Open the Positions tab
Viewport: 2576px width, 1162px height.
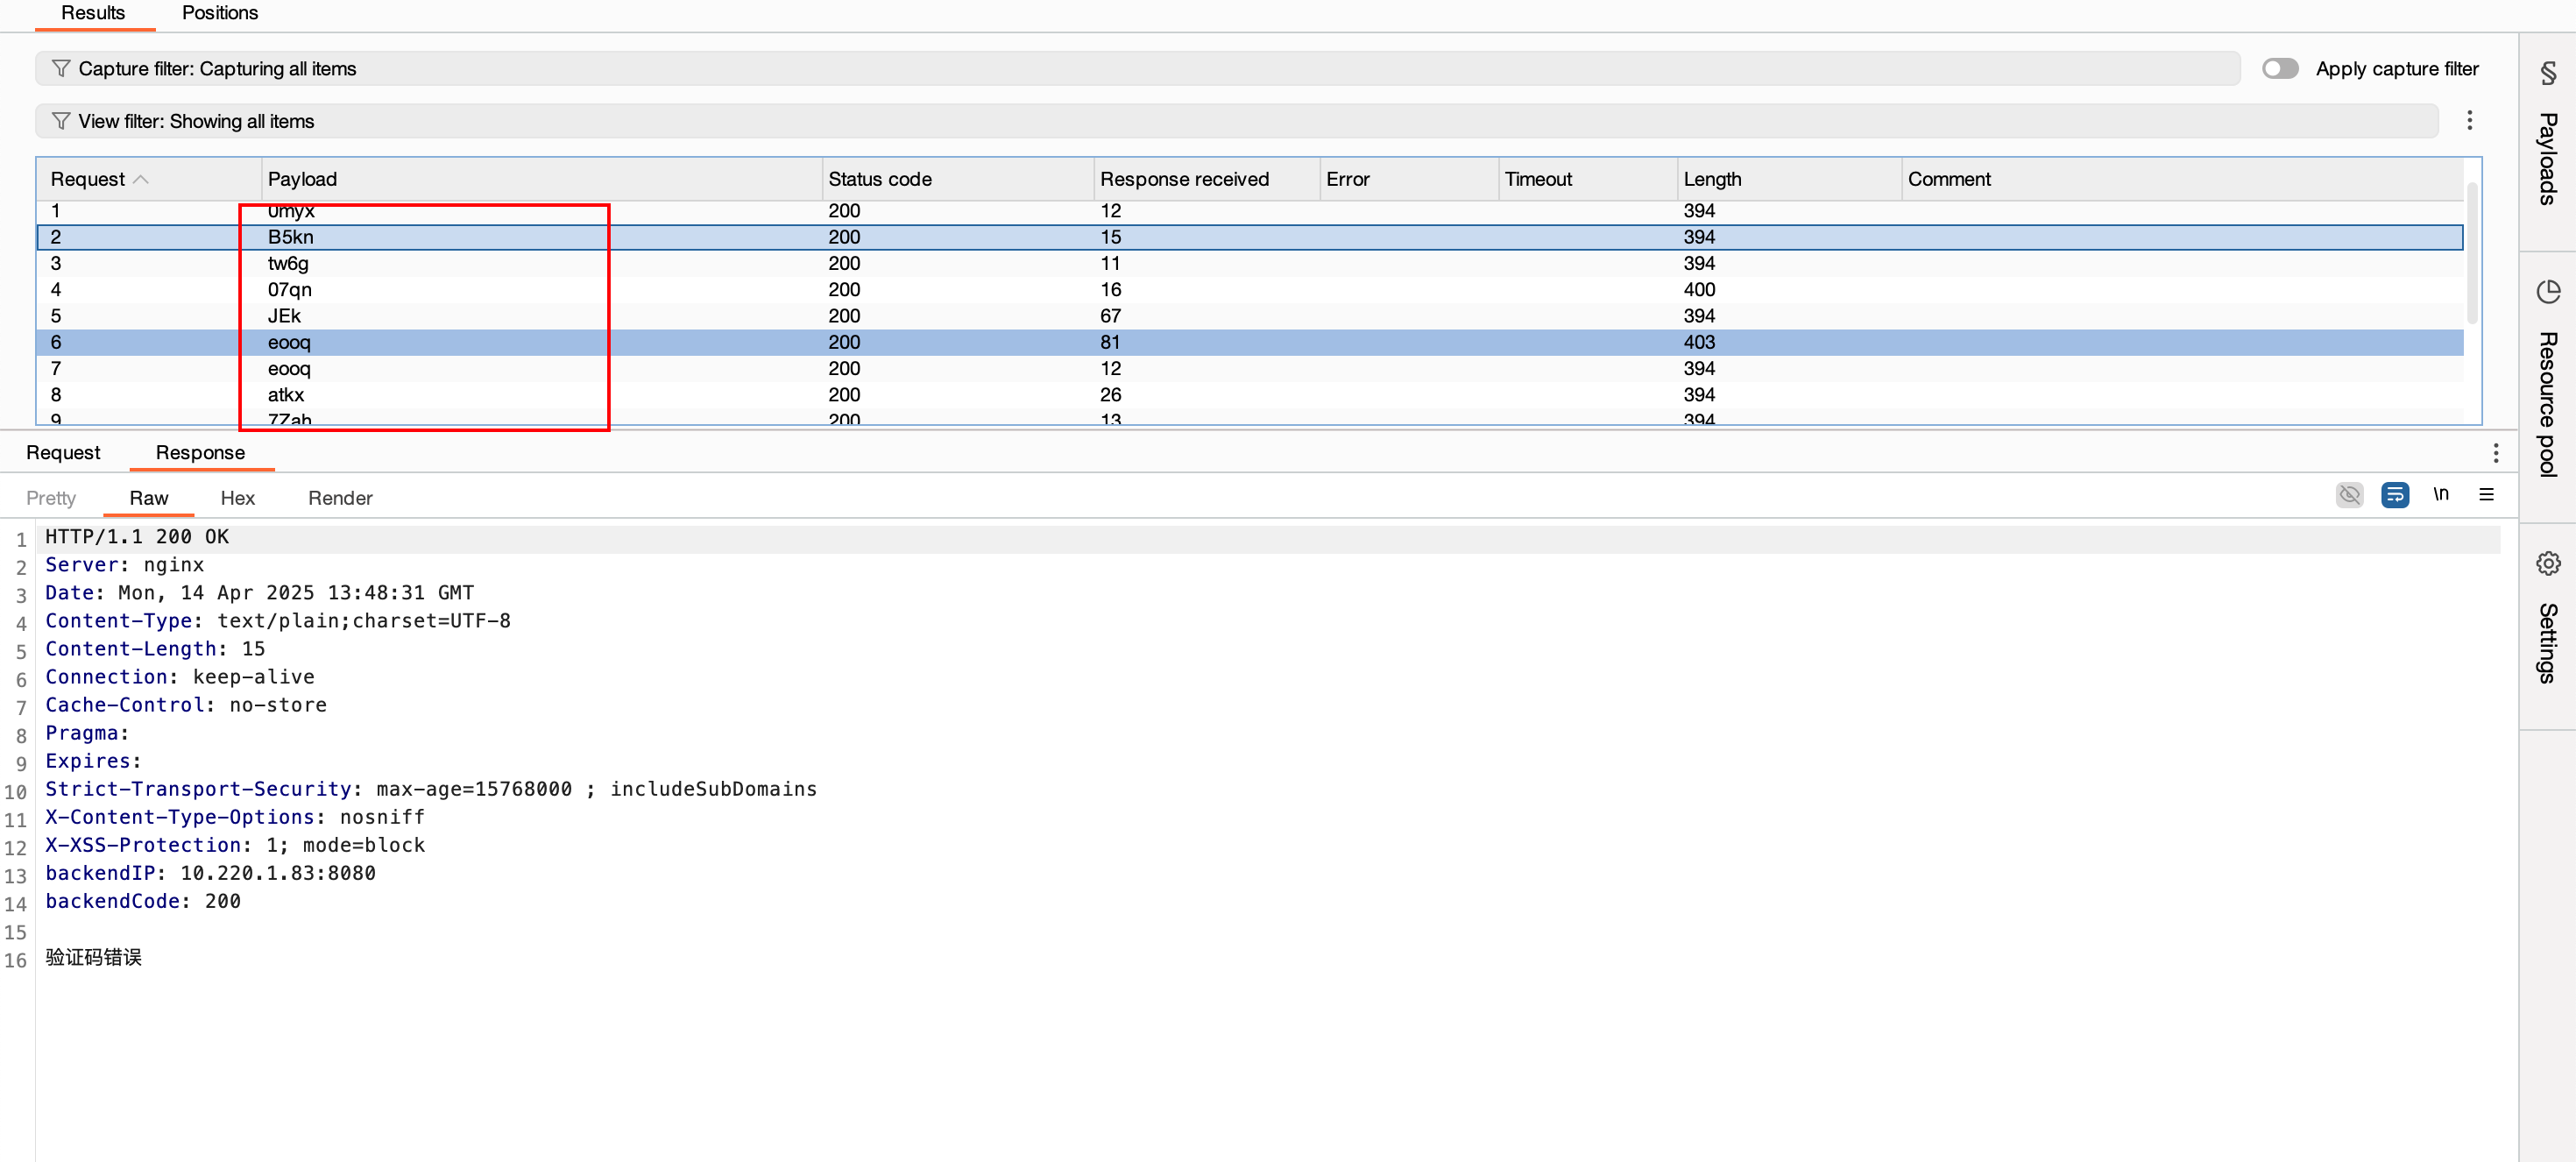(219, 13)
